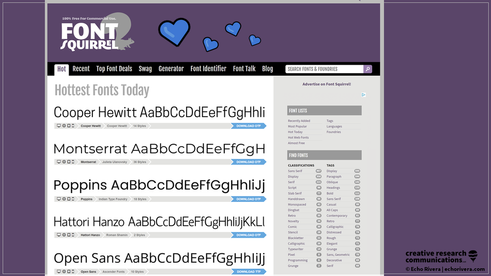Click web font globe icon for Hattori Hanzo

coord(64,235)
